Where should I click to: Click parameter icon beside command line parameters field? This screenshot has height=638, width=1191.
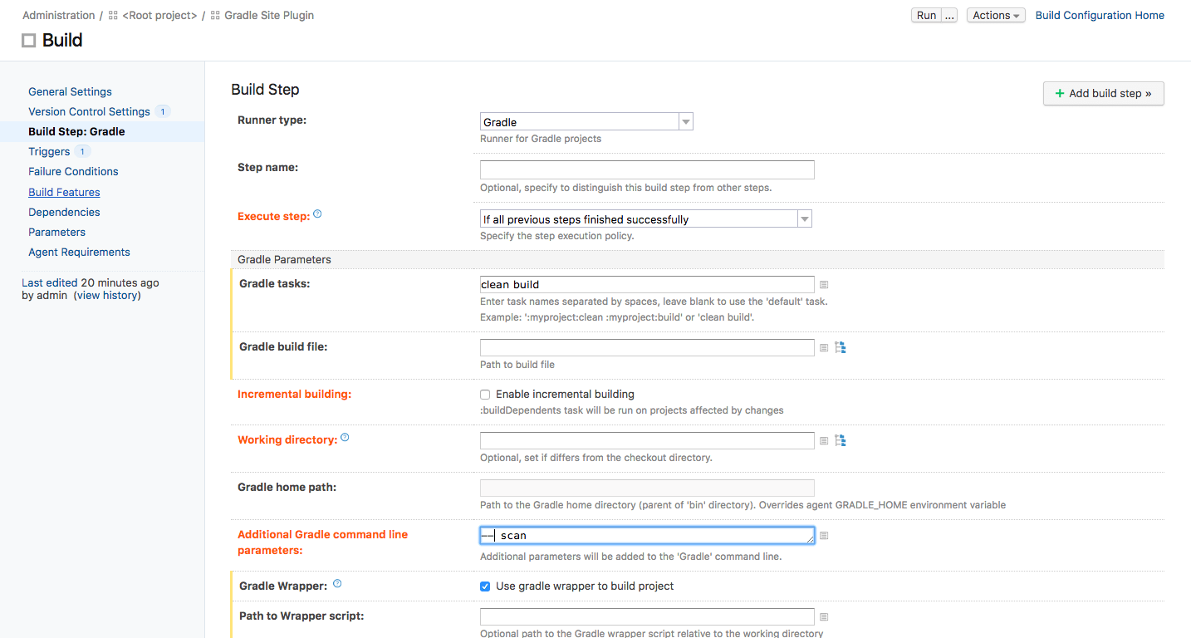click(x=824, y=536)
